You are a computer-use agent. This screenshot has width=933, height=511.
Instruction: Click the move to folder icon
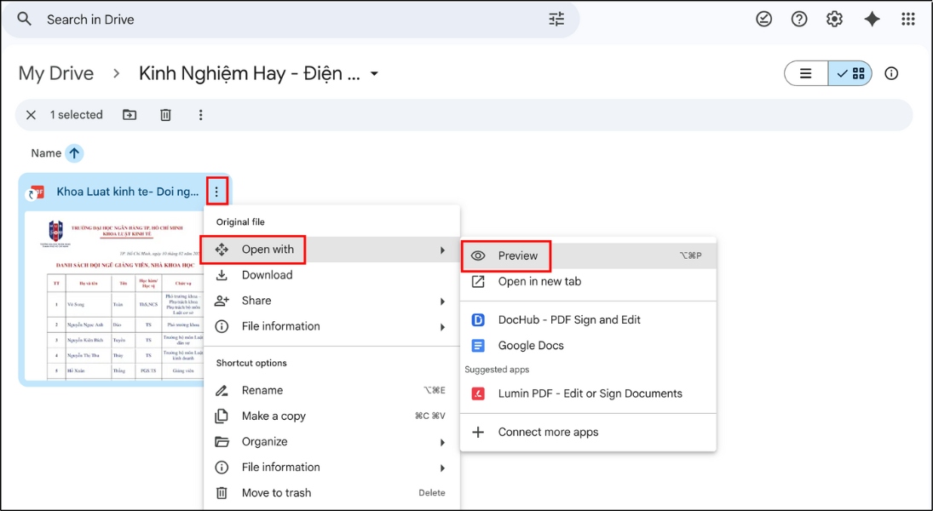click(x=130, y=115)
